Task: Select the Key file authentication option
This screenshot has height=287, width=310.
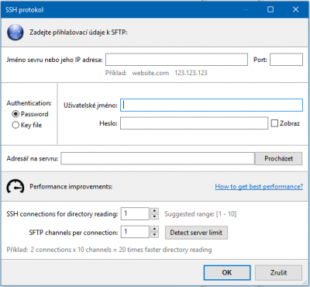Action: (x=15, y=125)
